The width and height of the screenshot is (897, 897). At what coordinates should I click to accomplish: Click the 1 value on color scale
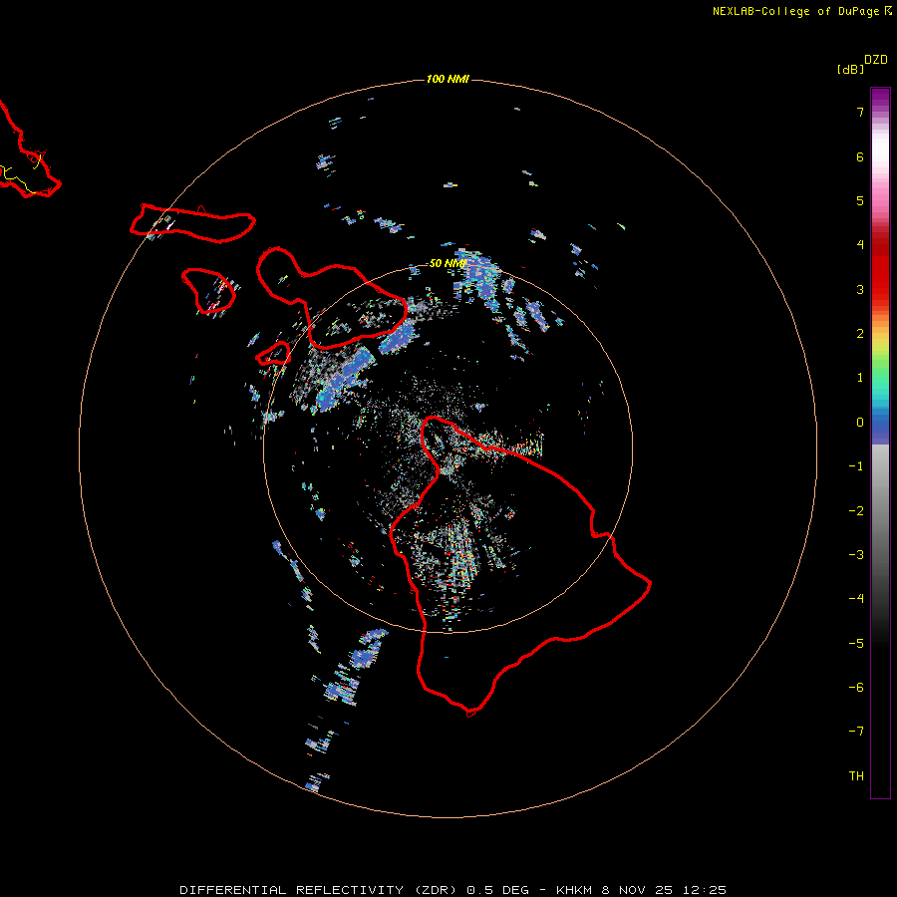[x=860, y=378]
